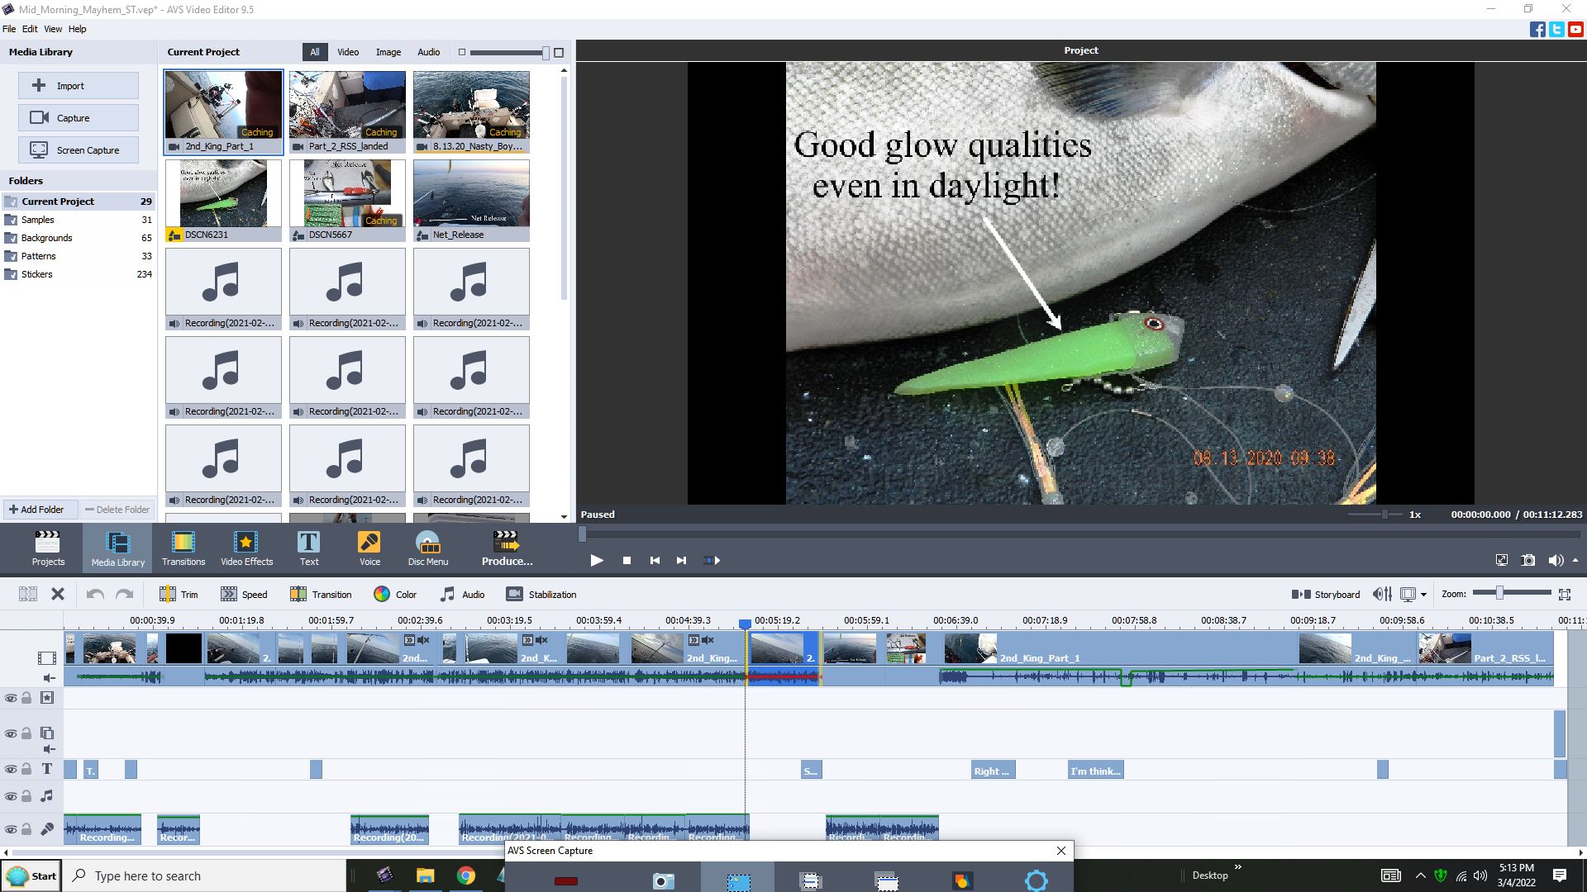Expand the taskbar hidden icons chevron
Screen dimensions: 1587x892
[1420, 875]
